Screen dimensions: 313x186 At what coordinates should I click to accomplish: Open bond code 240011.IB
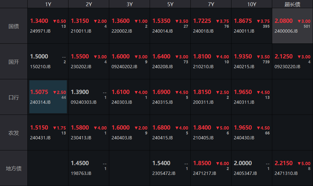tap(244, 31)
